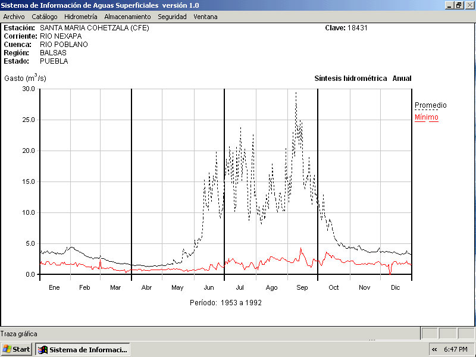Open the Ventana menu
476x357 pixels.
pos(205,17)
